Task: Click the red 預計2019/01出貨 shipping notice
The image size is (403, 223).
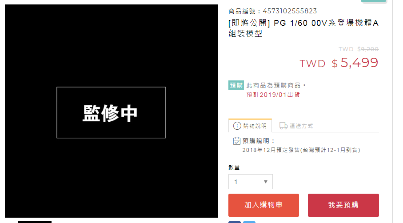Action: [273, 95]
